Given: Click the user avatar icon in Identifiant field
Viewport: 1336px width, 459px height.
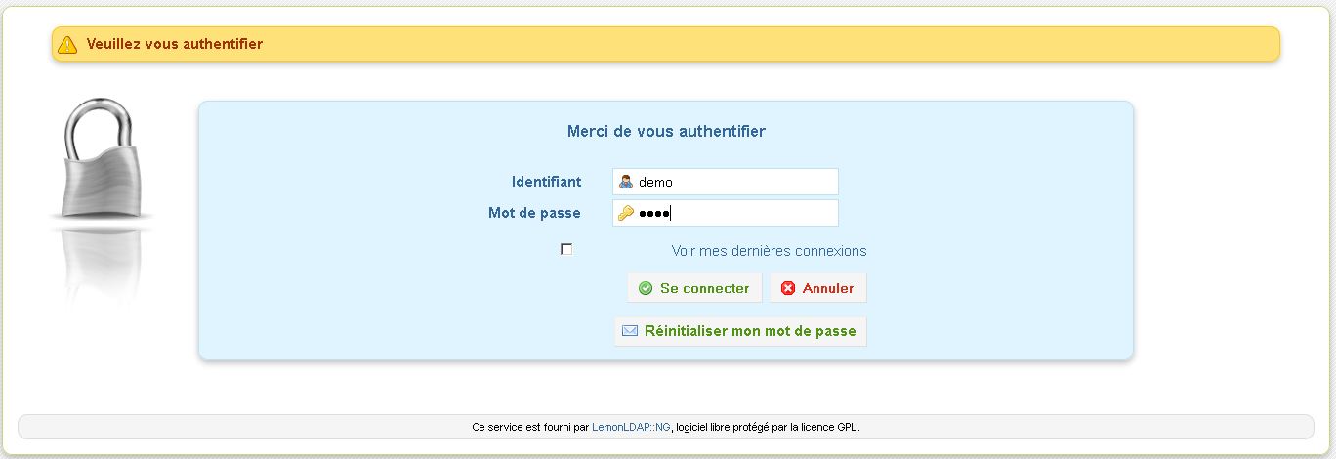Looking at the screenshot, I should coord(626,182).
